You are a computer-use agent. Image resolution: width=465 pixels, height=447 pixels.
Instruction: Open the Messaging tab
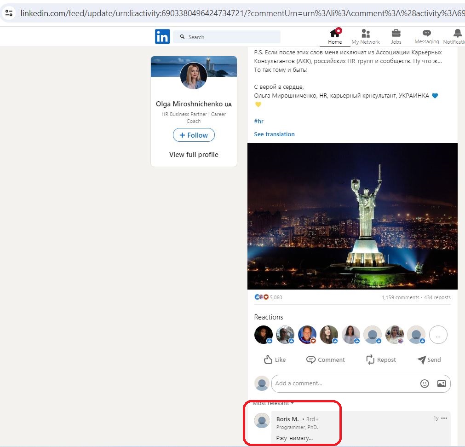(426, 36)
